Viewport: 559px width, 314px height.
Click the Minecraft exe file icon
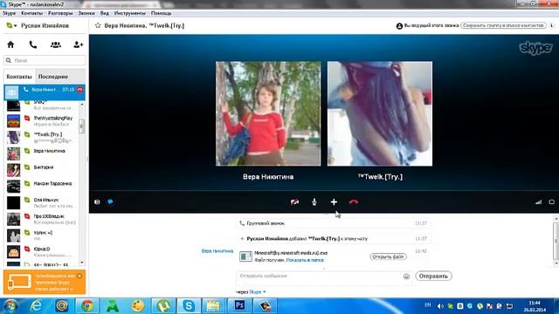pyautogui.click(x=245, y=256)
